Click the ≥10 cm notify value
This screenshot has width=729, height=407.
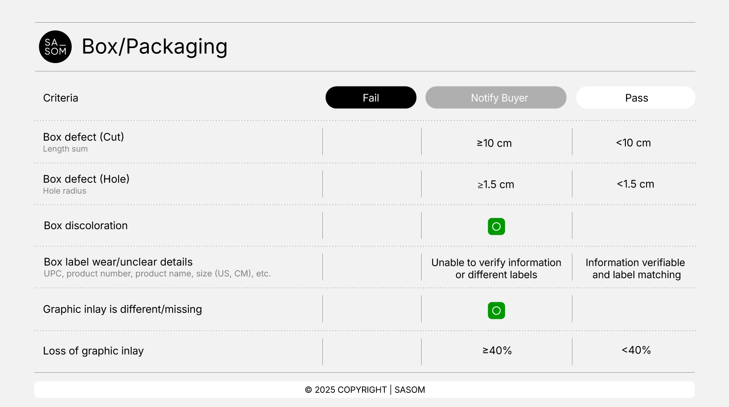[494, 143]
